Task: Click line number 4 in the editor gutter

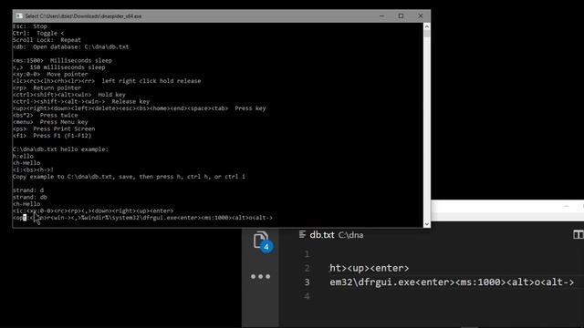Action: tap(307, 296)
